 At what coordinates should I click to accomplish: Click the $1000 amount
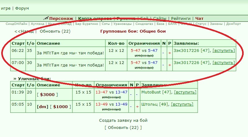coord(60,107)
